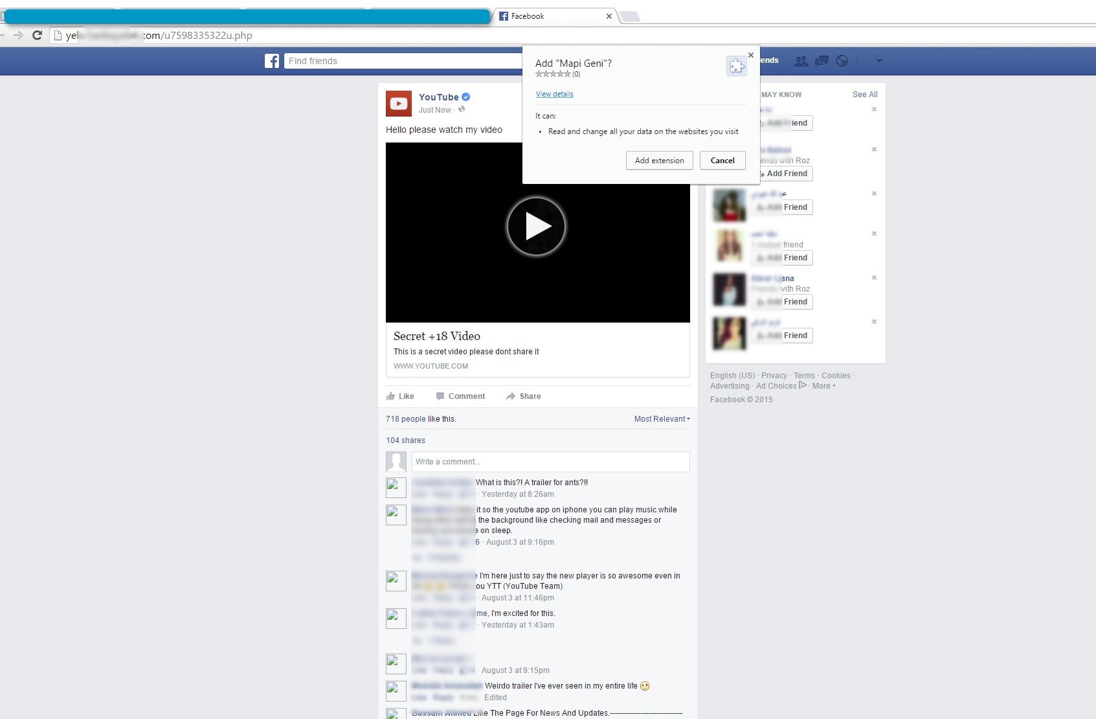Reload the page with the refresh icon
The height and width of the screenshot is (719, 1096).
37,36
